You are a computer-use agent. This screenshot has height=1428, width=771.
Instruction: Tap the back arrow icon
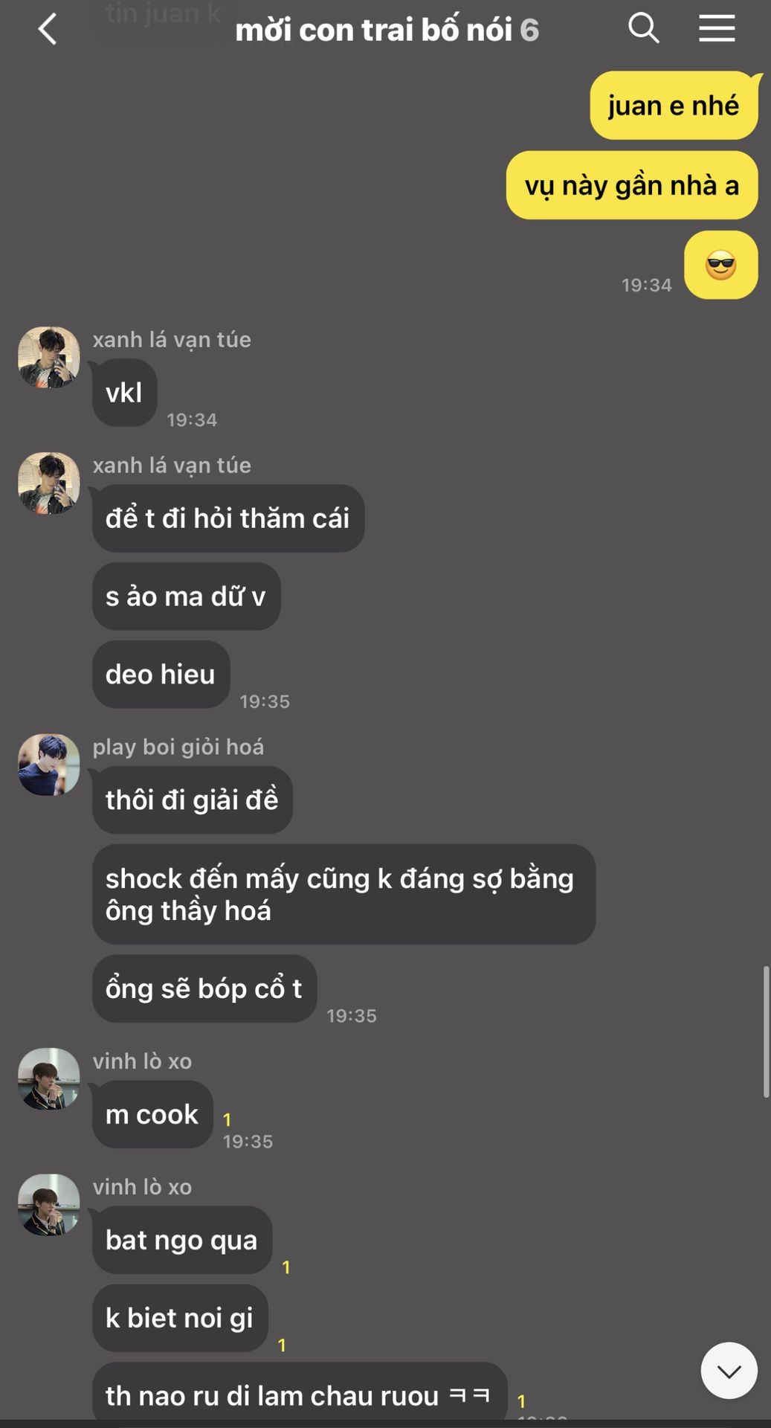[x=48, y=30]
